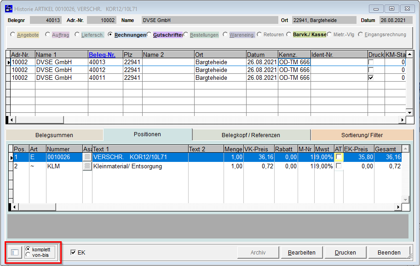420x266 pixels.
Task: Click the Kleinmaterial/ Entsorgung text cell
Action: coord(140,166)
